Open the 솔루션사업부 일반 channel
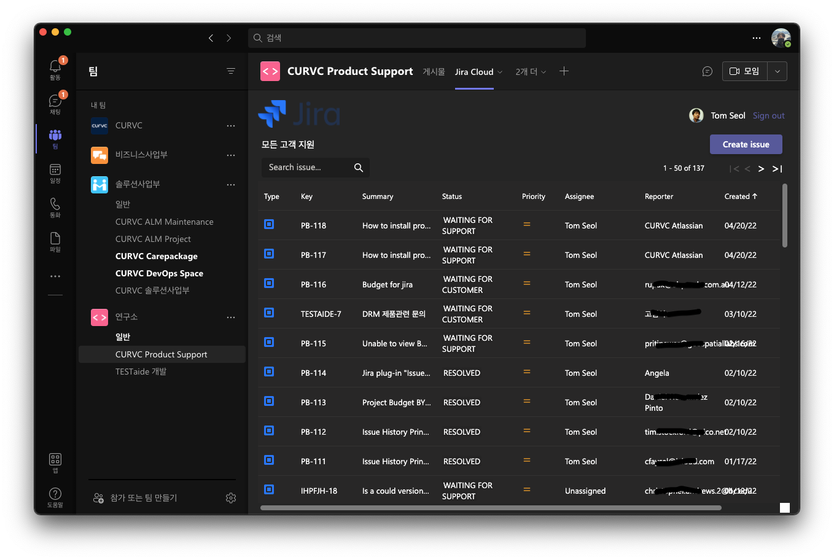 pos(123,204)
